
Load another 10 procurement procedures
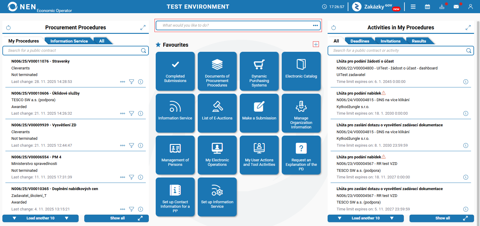[x=40, y=218]
